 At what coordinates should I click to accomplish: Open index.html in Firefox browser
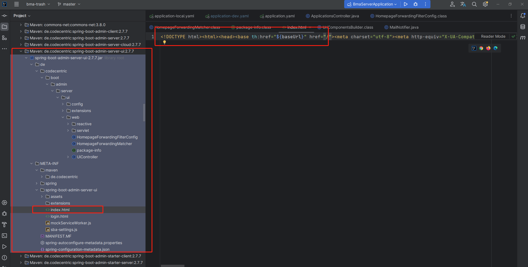coord(488,48)
